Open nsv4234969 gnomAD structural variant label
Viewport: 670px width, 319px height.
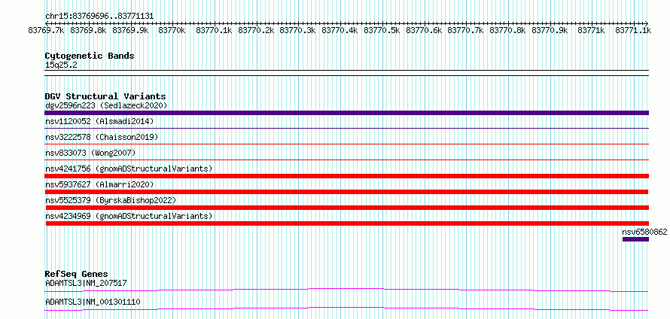point(129,216)
